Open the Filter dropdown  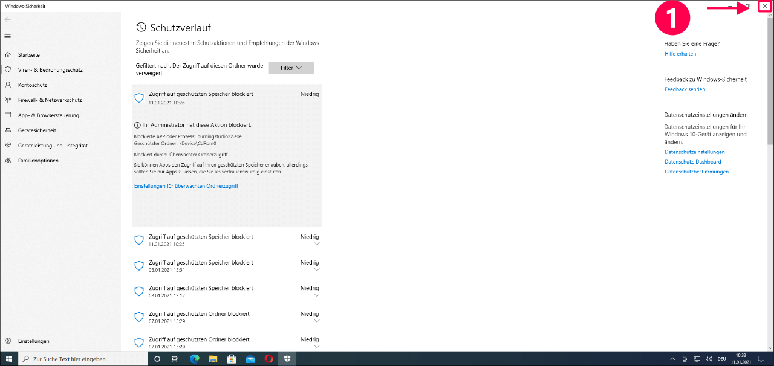[291, 68]
